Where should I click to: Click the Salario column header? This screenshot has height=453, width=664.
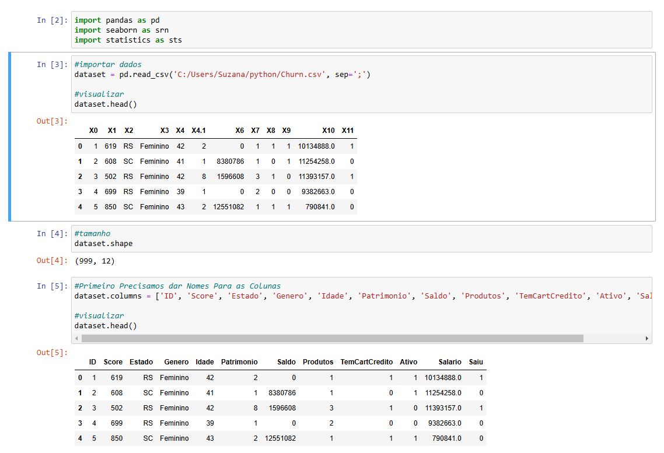click(449, 362)
